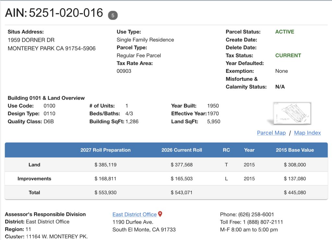Viewport: 332px width, 240px height.
Task: Click the toll free number 1 (888) 807-2111
Action: click(263, 222)
